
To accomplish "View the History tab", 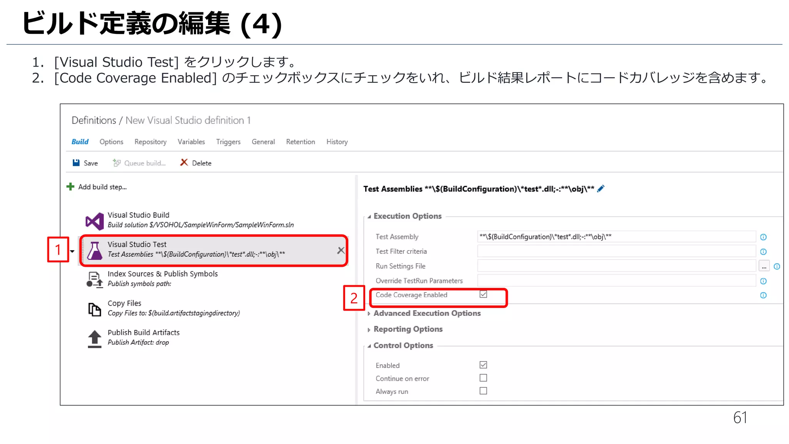I will [x=337, y=142].
